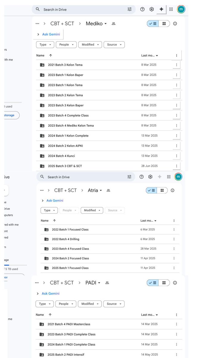Open the Source filter in the Mediko window
201x358 pixels.
coord(114,45)
